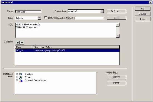Viewport: 153px width, 102px height.
Task: Toggle the Return Recordset Named checkbox
Action: (x=46, y=17)
